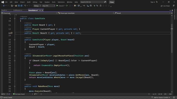Open the Build menu
The image size is (177, 99).
[29, 2]
